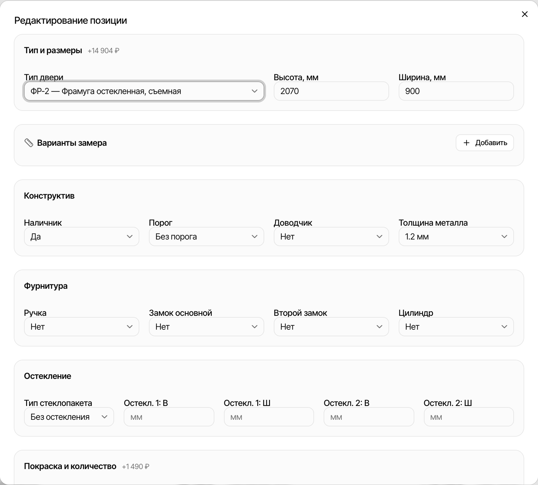Open the Тип двери dropdown

click(144, 91)
